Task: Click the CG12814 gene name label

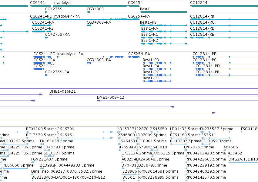Action: (x=199, y=3)
